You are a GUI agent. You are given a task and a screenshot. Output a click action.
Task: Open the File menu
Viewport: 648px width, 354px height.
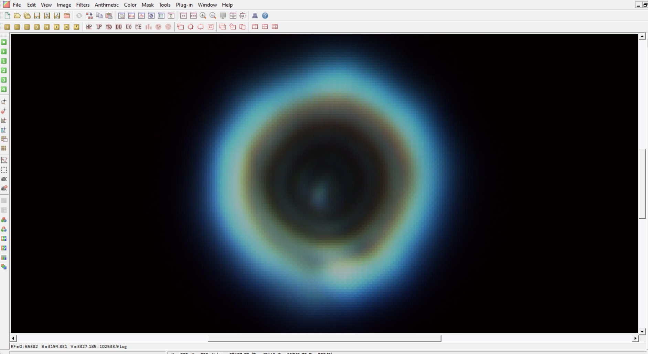(17, 5)
